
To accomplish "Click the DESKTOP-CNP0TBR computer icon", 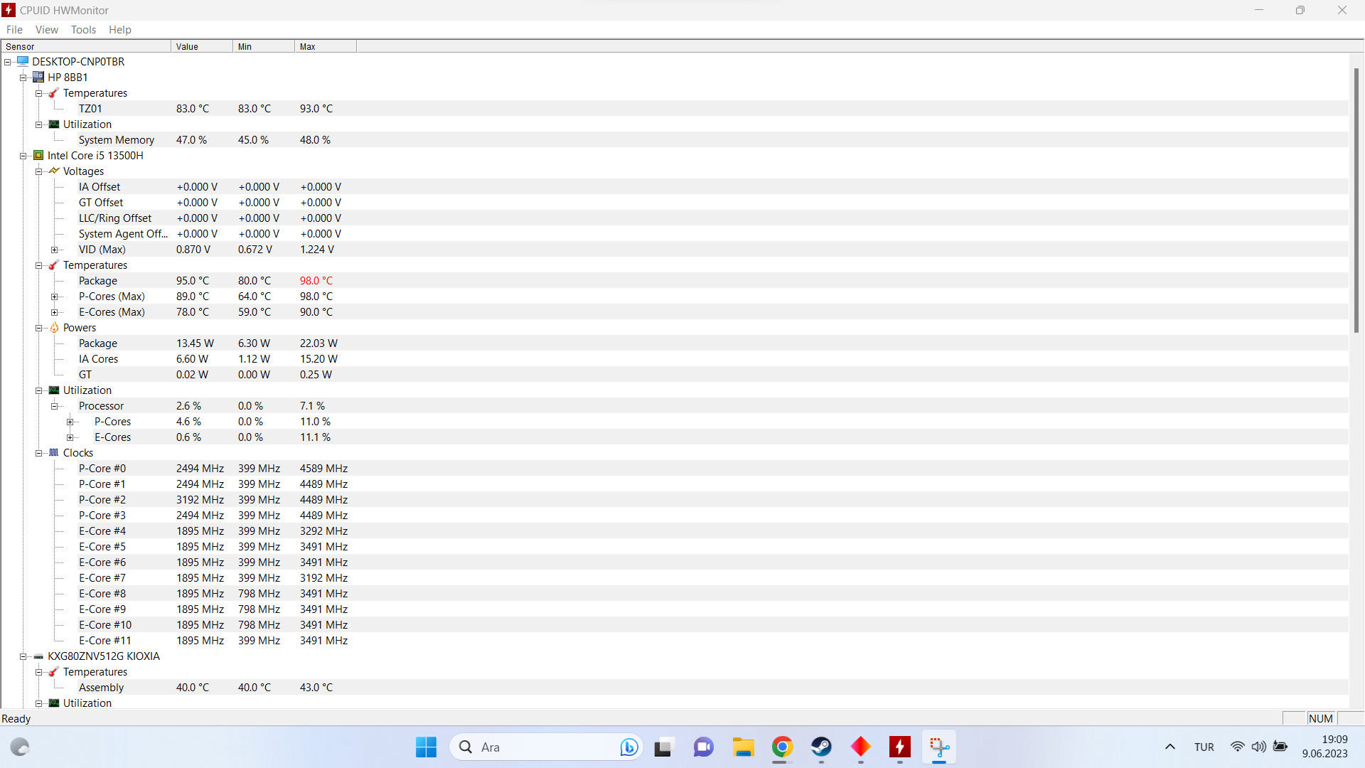I will [x=23, y=61].
